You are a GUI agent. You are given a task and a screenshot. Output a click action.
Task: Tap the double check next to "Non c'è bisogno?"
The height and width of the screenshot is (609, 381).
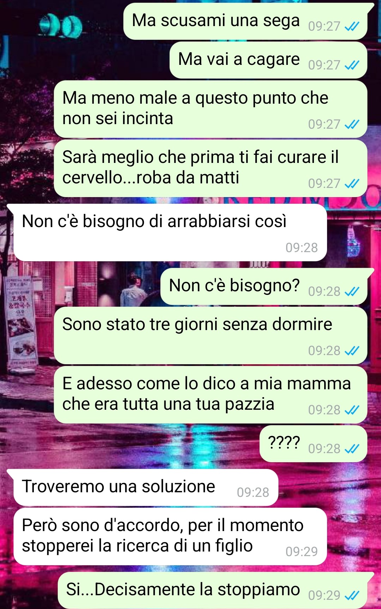click(352, 292)
